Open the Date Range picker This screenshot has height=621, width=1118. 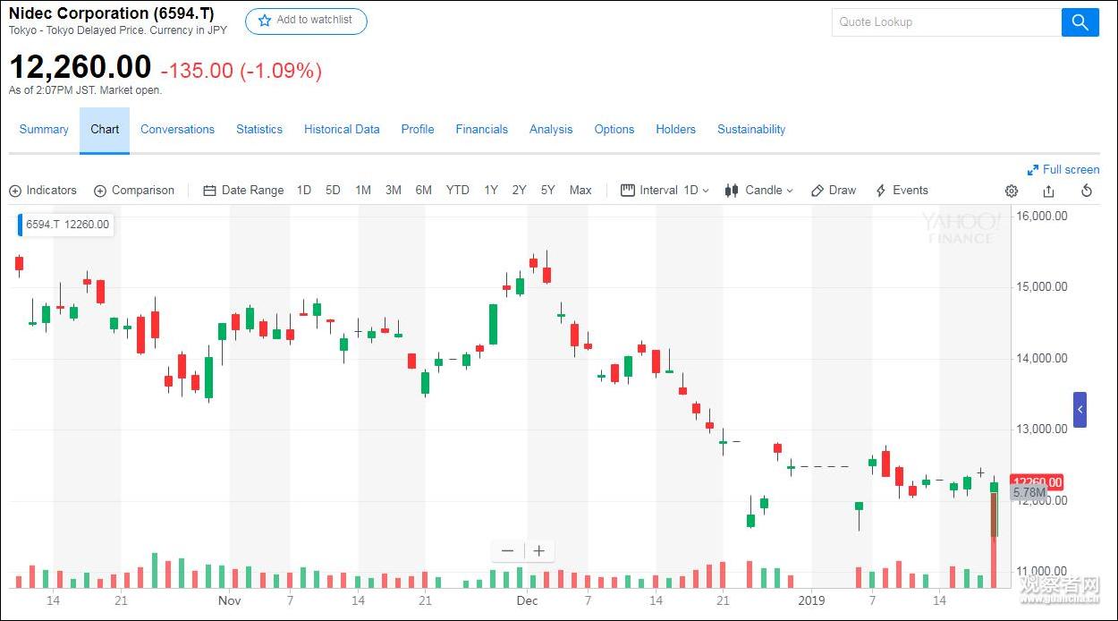243,191
